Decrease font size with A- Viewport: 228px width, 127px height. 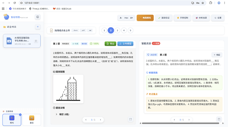point(121,18)
